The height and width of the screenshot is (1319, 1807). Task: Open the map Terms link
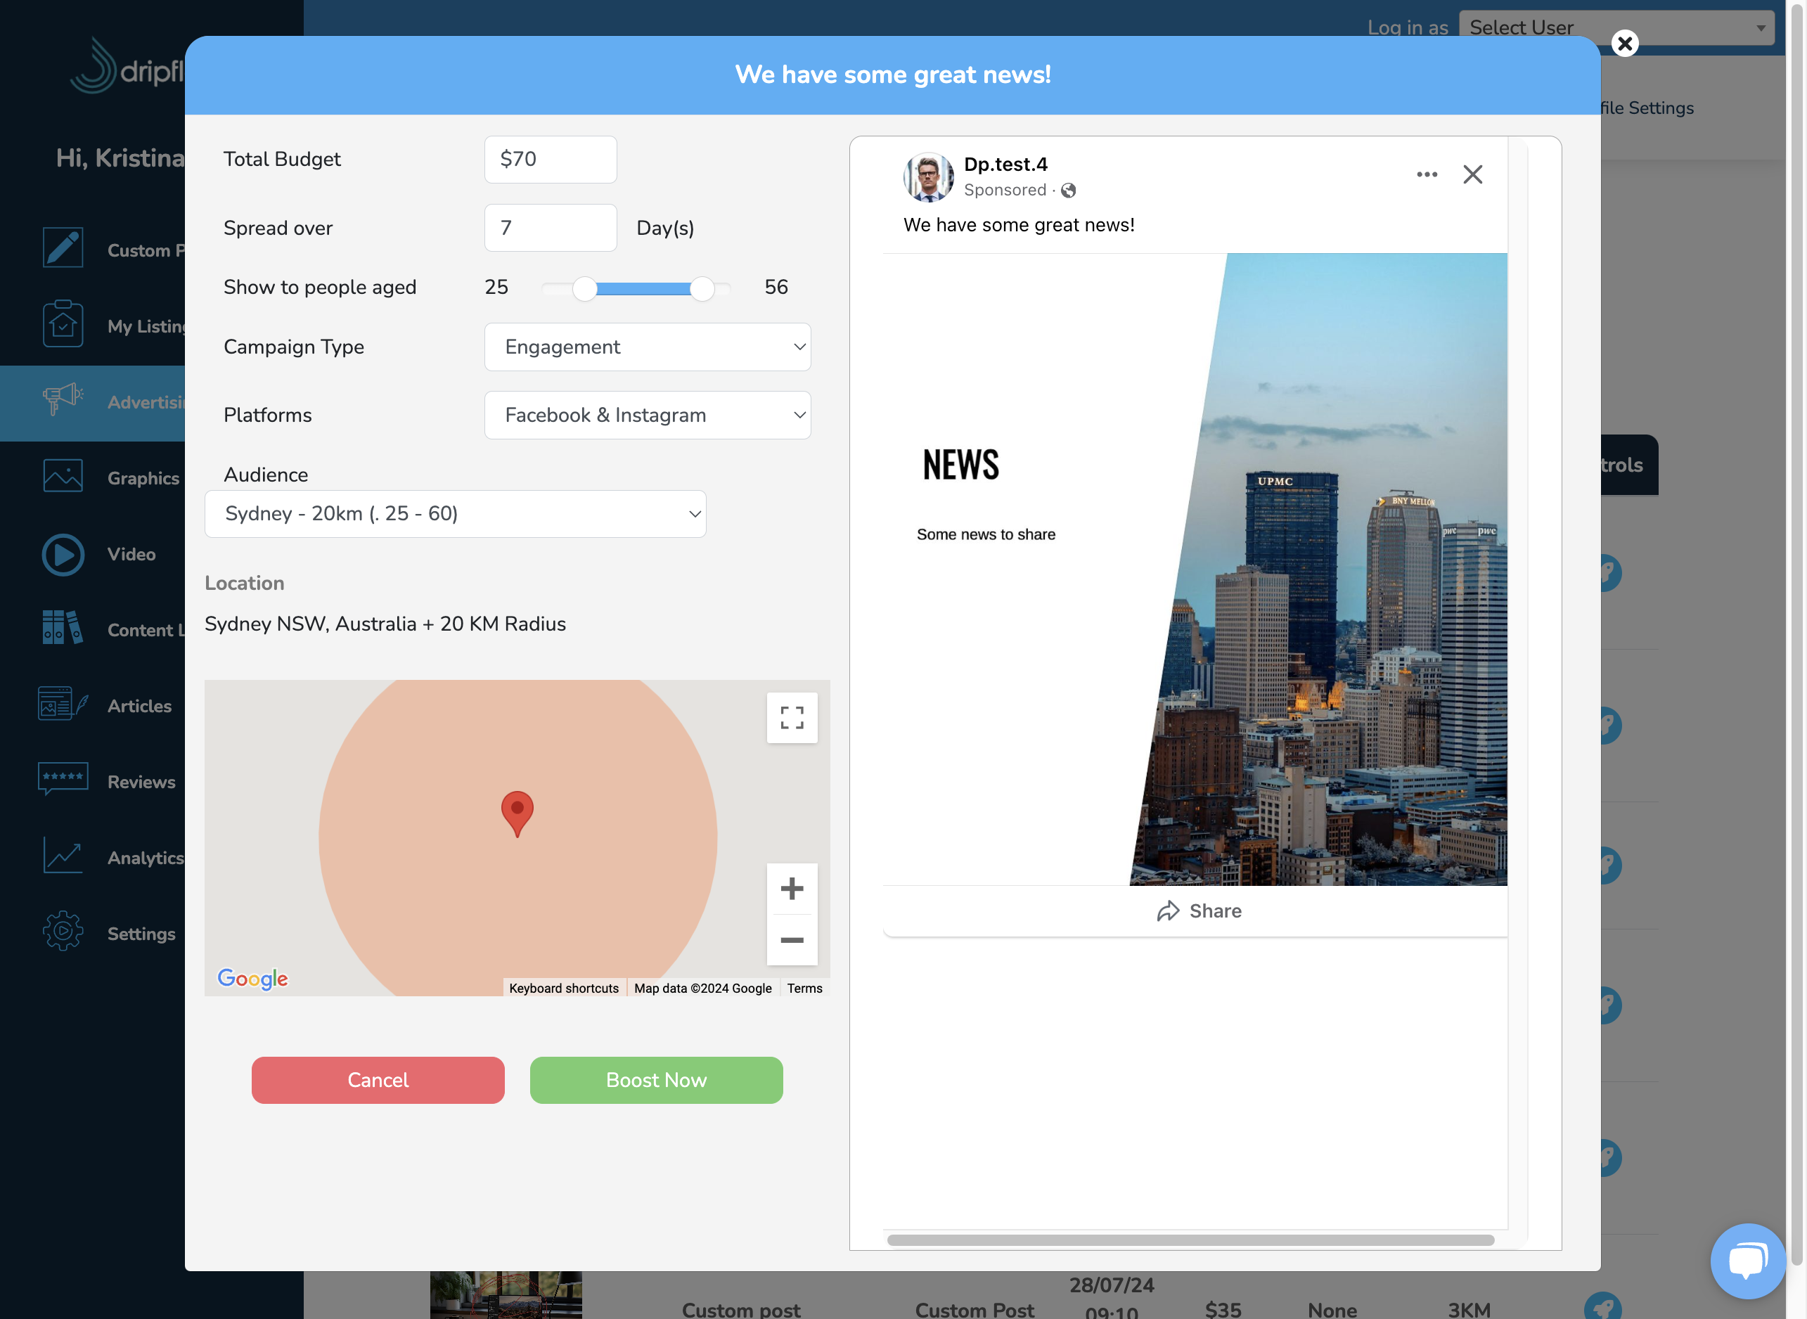pos(804,988)
